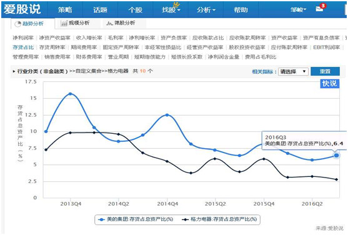Expand the 找股 dropdown menu
The width and height of the screenshot is (348, 235).
(x=171, y=9)
